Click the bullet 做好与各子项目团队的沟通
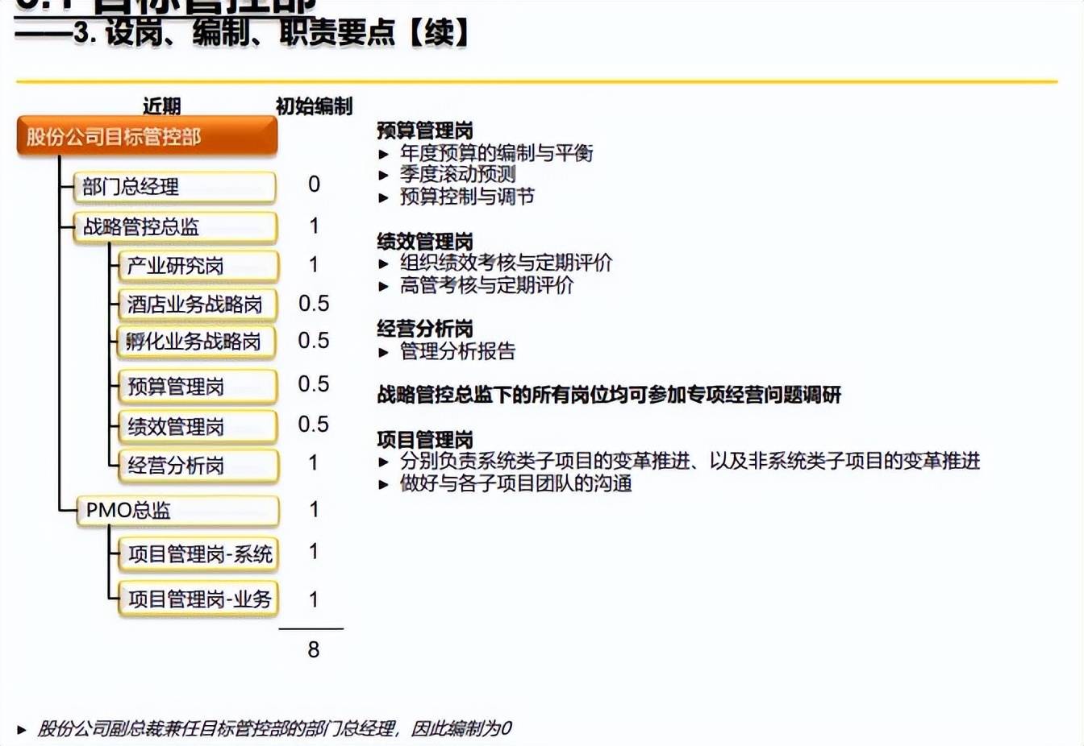This screenshot has width=1084, height=746. coord(515,483)
